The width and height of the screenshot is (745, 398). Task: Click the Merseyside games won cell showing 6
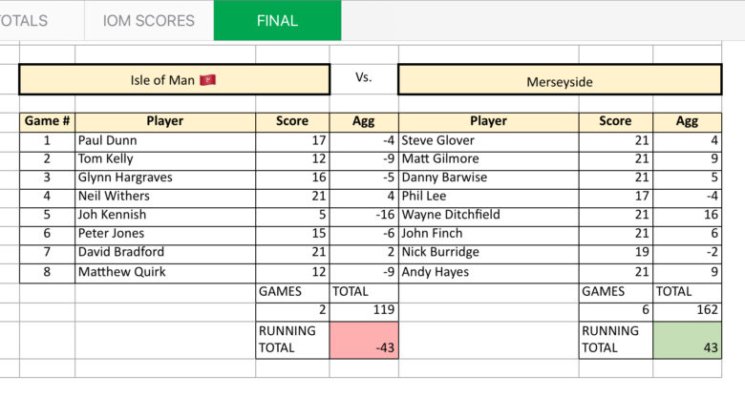point(616,310)
